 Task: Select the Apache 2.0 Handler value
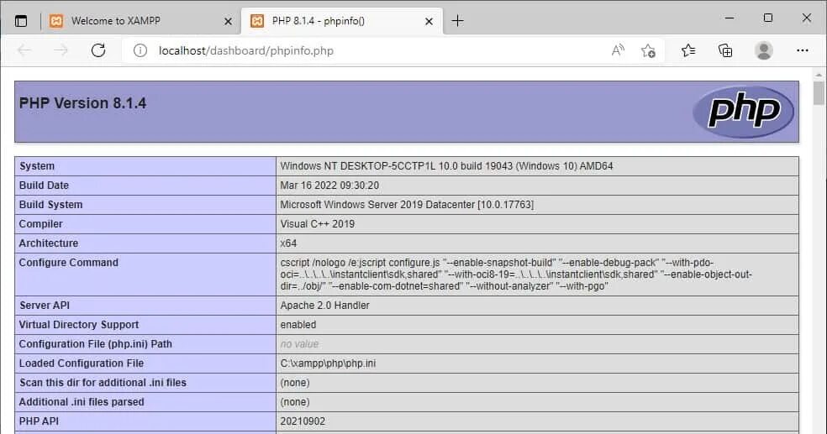pyautogui.click(x=325, y=306)
